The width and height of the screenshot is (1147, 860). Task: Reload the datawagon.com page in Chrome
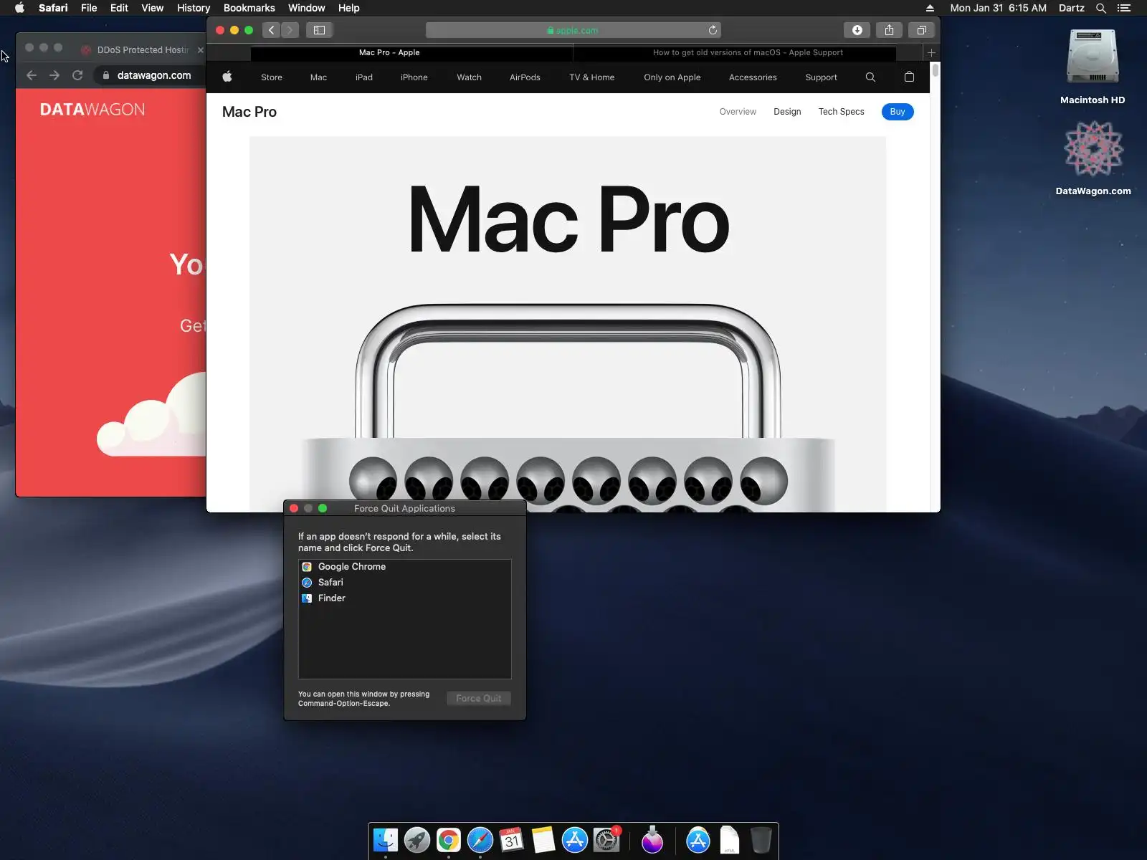77,75
